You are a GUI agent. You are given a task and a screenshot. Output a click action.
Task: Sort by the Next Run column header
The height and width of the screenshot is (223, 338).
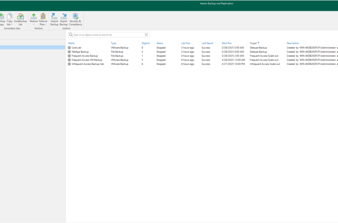coord(227,43)
